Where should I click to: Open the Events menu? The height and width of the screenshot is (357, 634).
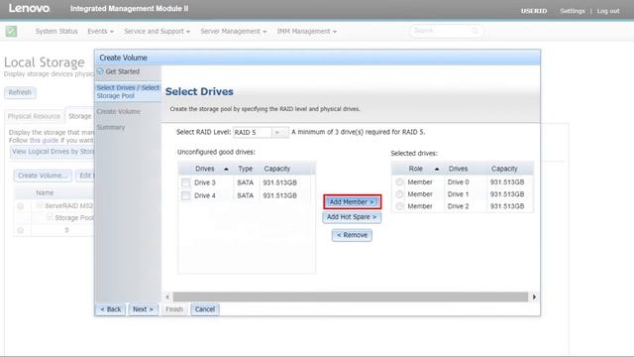click(100, 31)
